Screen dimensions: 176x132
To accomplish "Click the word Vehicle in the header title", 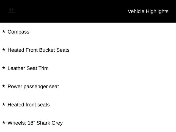I will pyautogui.click(x=136, y=11).
